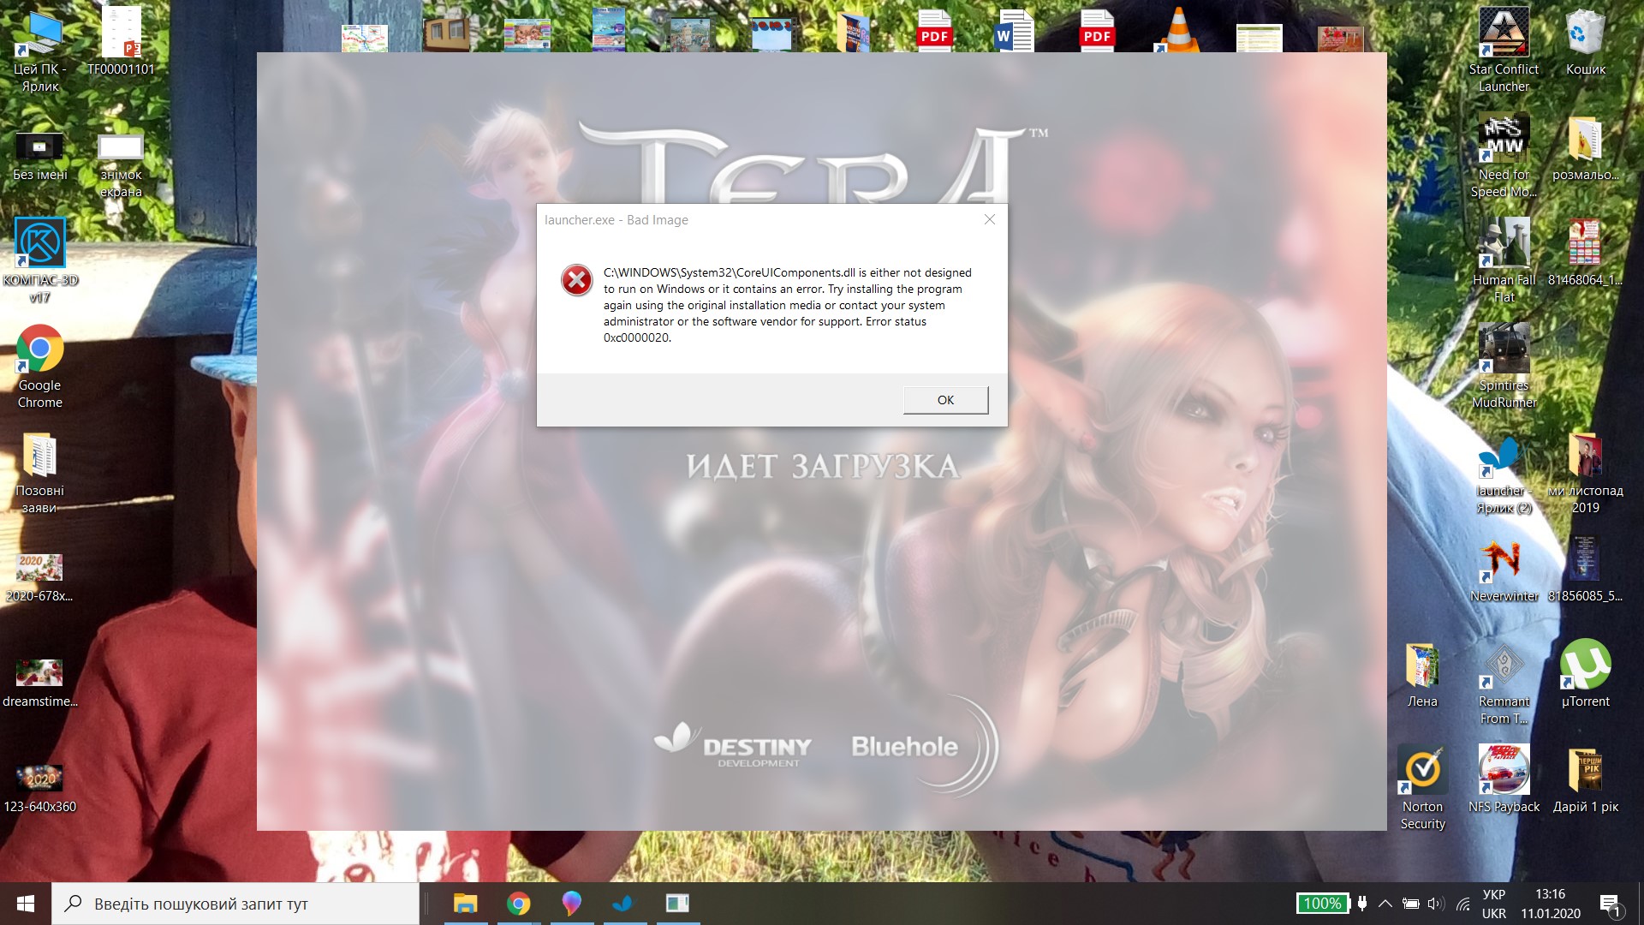Select the TF00001101 PowerPoint file icon
The height and width of the screenshot is (925, 1644).
[x=121, y=41]
